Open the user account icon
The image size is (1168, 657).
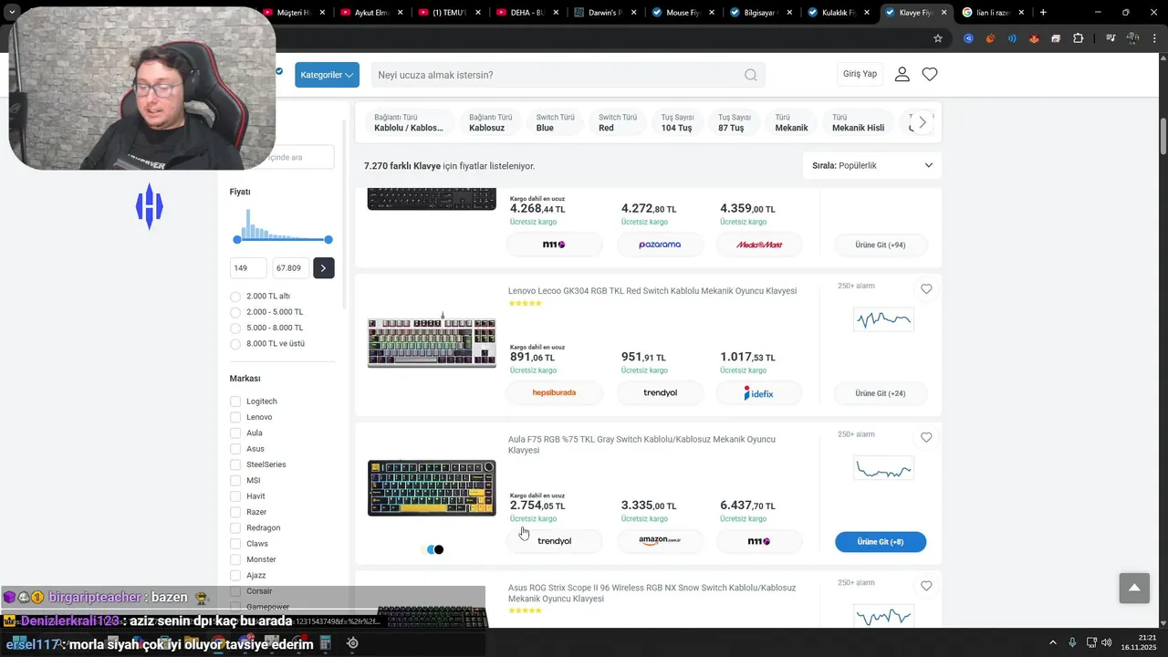[x=902, y=74]
